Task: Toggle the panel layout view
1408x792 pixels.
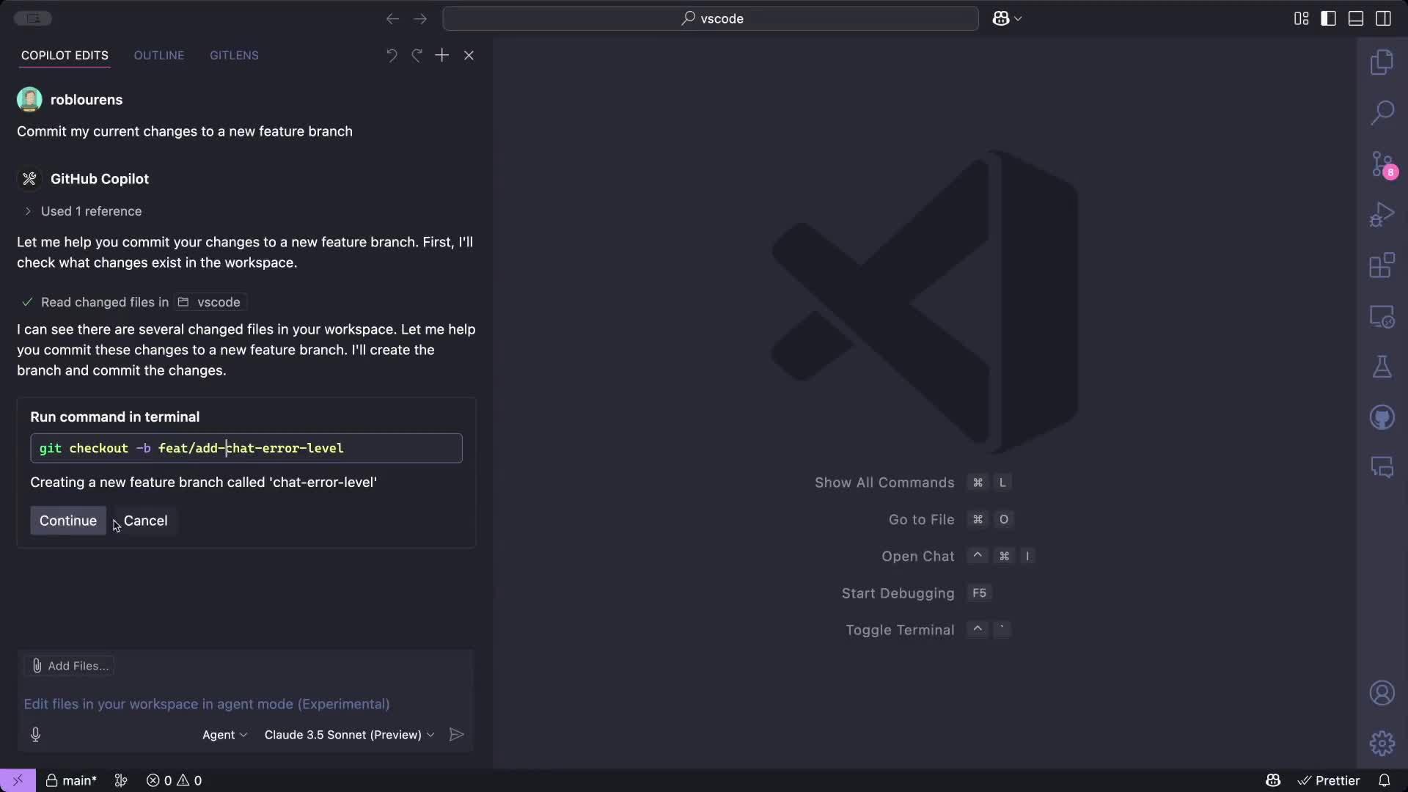Action: click(1356, 18)
